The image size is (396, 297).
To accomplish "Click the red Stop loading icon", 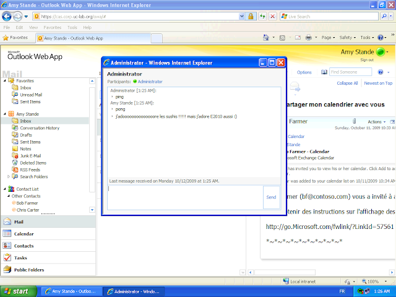I will (x=272, y=17).
